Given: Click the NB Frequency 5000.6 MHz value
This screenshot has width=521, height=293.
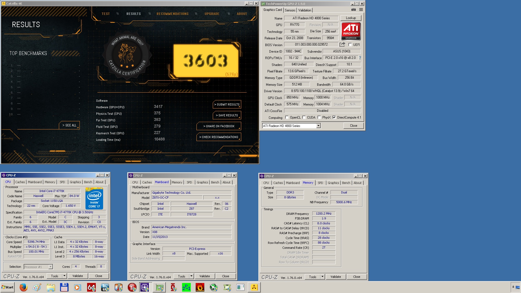Looking at the screenshot, I should click(x=344, y=202).
